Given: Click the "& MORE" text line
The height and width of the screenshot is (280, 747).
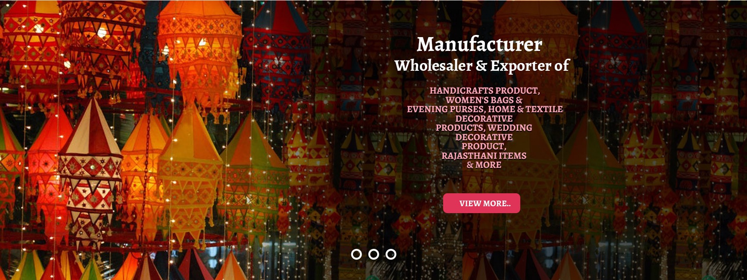Looking at the screenshot, I should 484,165.
